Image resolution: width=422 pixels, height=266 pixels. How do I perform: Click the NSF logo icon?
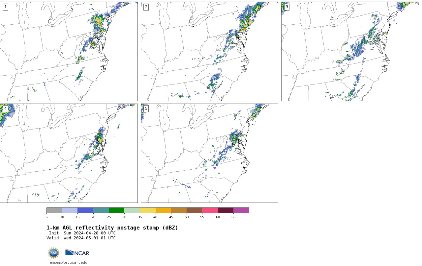(54, 253)
